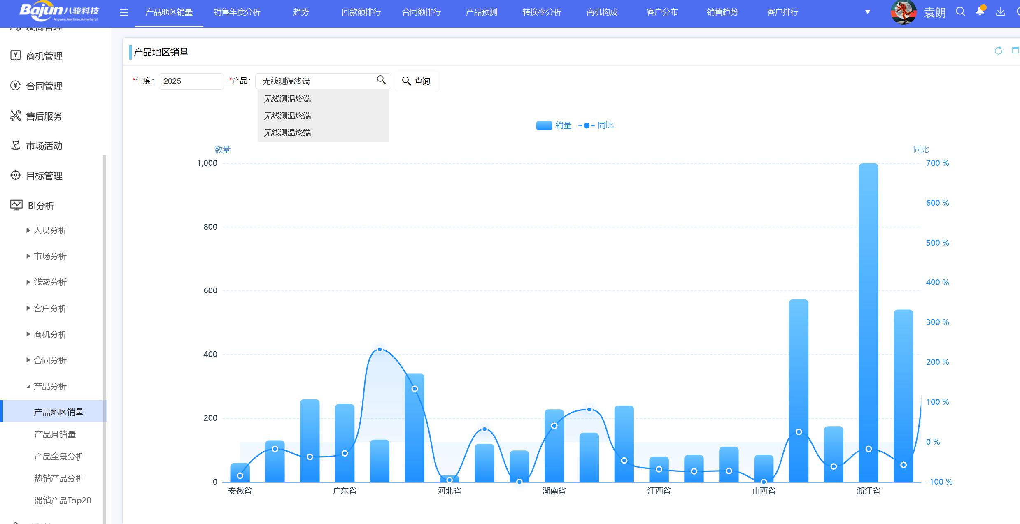Click the header search magnifier icon

coord(960,12)
